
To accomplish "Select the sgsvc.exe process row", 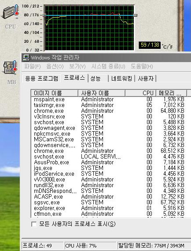I will click(x=109, y=202).
